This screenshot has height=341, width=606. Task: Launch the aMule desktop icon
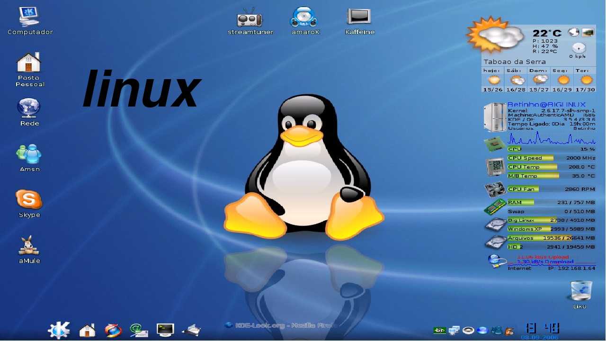tap(29, 250)
